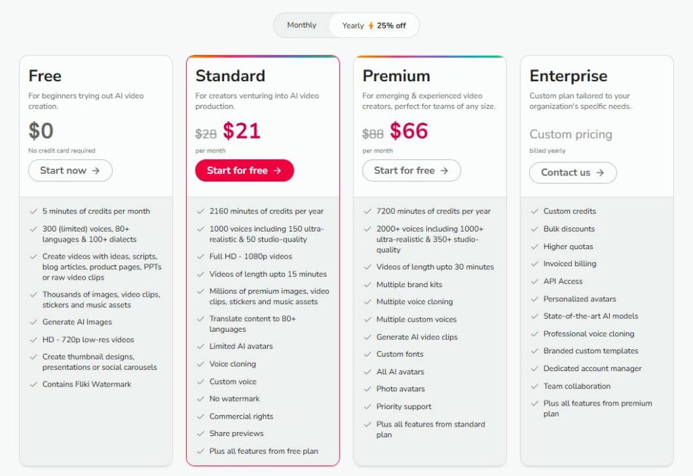Click Contact us on Enterprise plan
The image size is (693, 476).
pos(573,173)
